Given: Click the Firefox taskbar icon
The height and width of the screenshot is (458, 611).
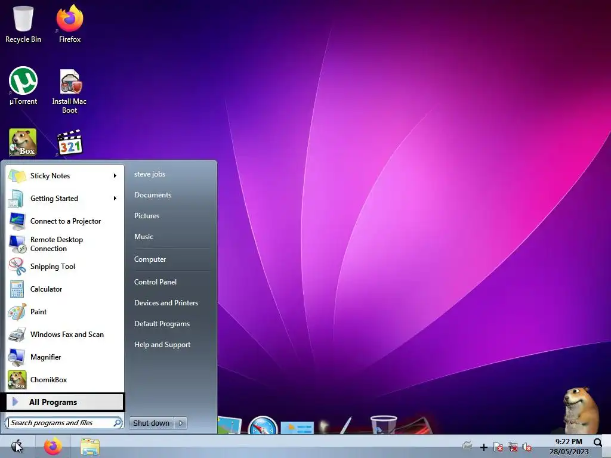Looking at the screenshot, I should pos(53,446).
